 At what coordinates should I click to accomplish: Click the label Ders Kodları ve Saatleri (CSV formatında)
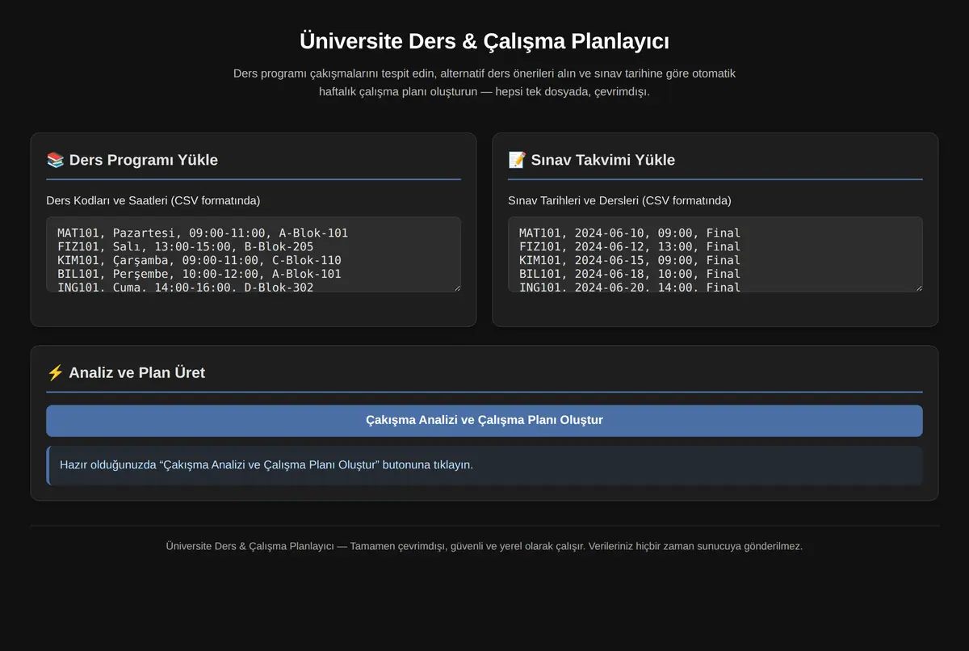(153, 200)
